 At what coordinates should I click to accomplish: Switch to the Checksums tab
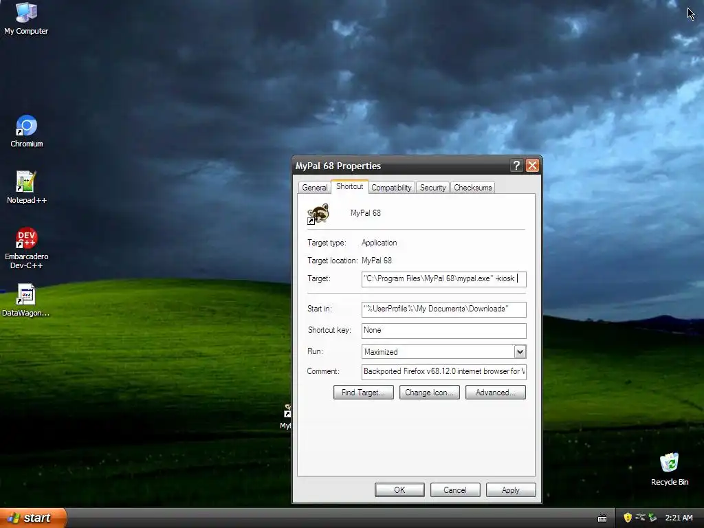click(x=472, y=188)
